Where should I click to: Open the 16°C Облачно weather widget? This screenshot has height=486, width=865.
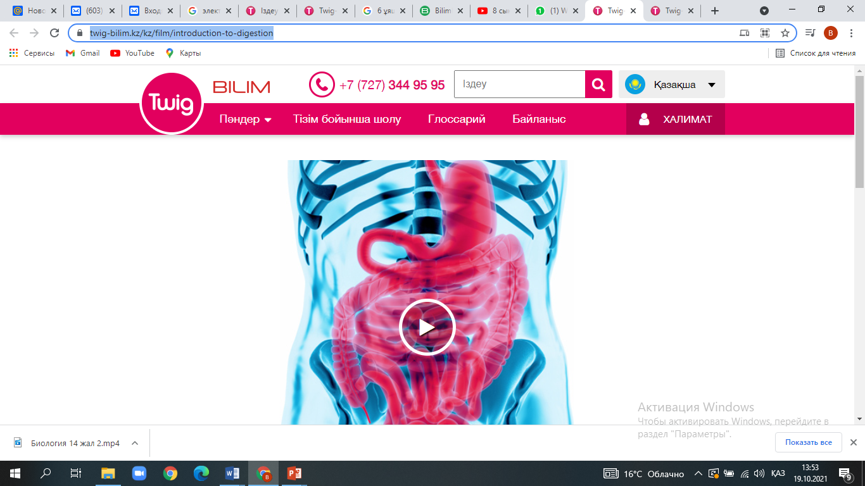(x=644, y=473)
